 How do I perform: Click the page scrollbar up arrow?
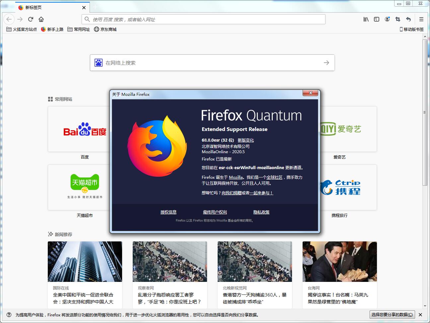pos(425,37)
